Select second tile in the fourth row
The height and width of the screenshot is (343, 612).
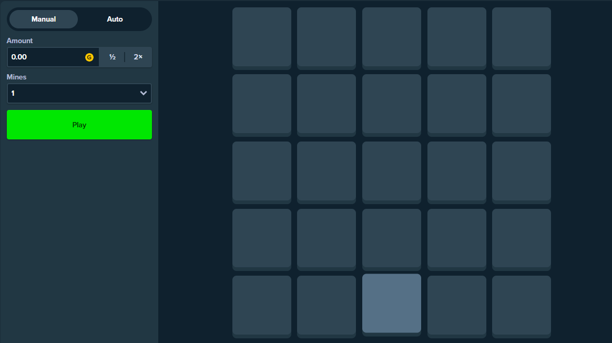327,238
